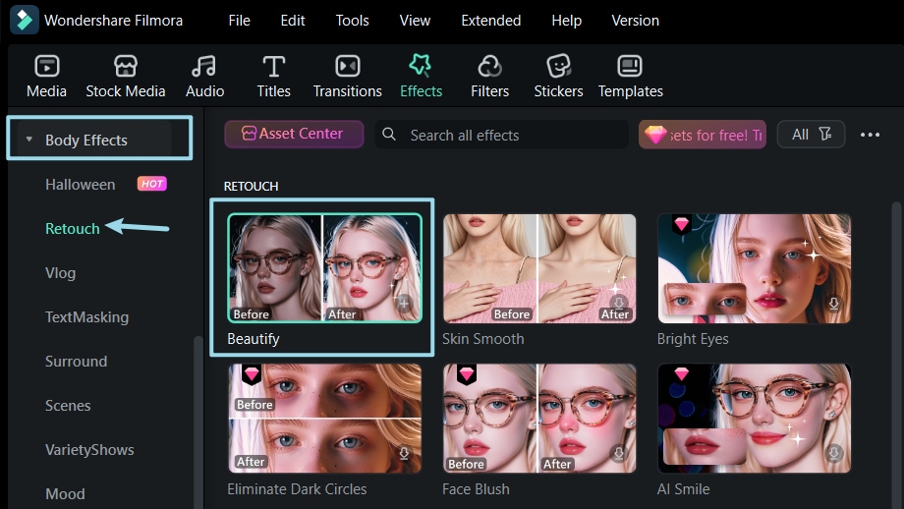Open the Stickers tab
Viewport: 904px width, 509px height.
[x=558, y=77]
